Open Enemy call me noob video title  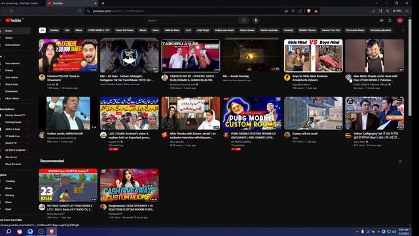[304, 134]
